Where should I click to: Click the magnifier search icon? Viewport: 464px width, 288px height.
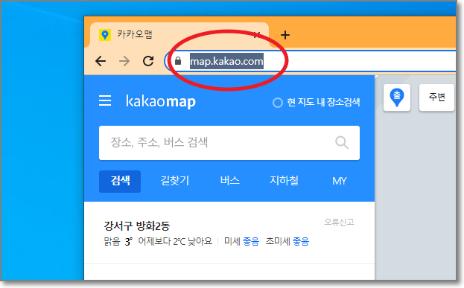tap(342, 143)
